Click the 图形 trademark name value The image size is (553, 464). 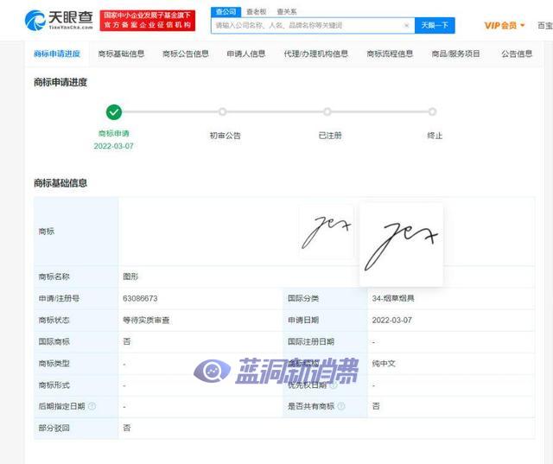tap(130, 276)
